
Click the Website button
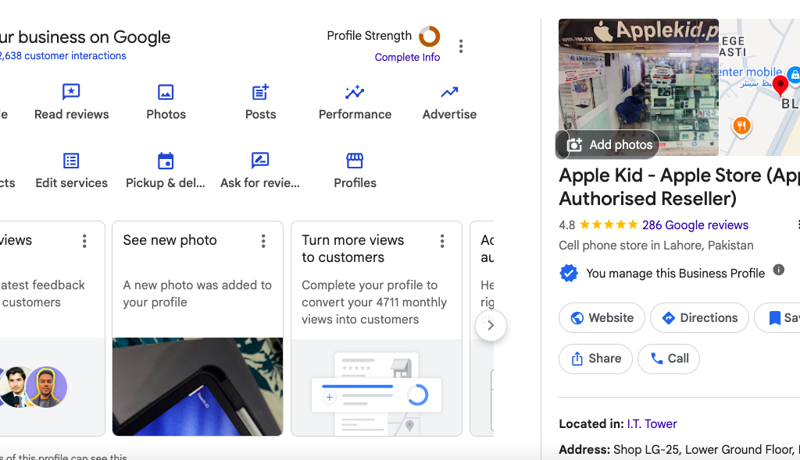[x=602, y=318]
